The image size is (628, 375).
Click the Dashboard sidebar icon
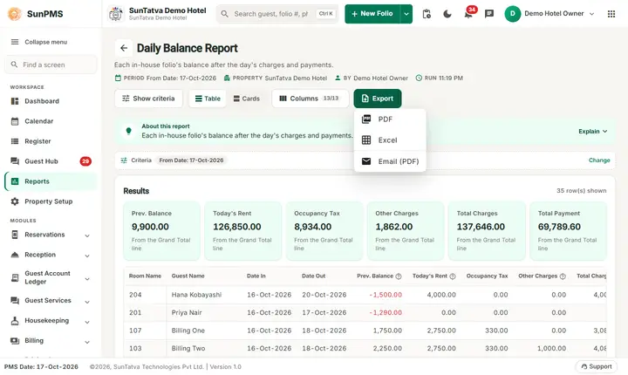[15, 101]
